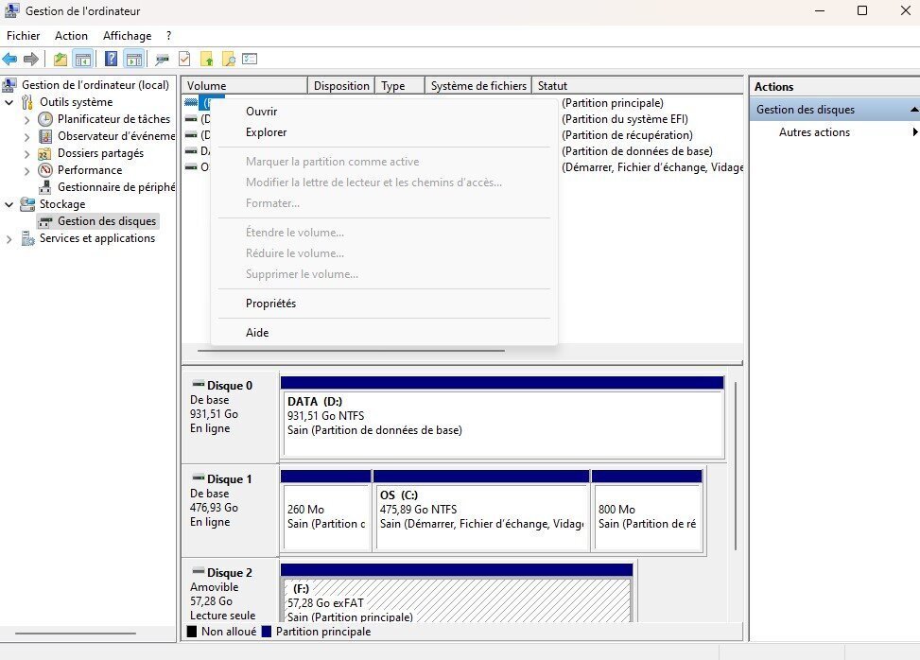
Task: Click the Volume column header
Action: pos(245,86)
